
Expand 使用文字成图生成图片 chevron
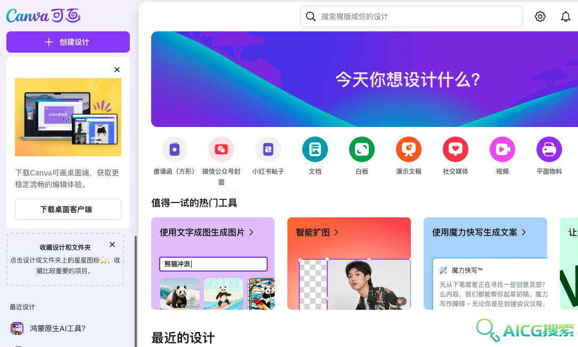251,232
